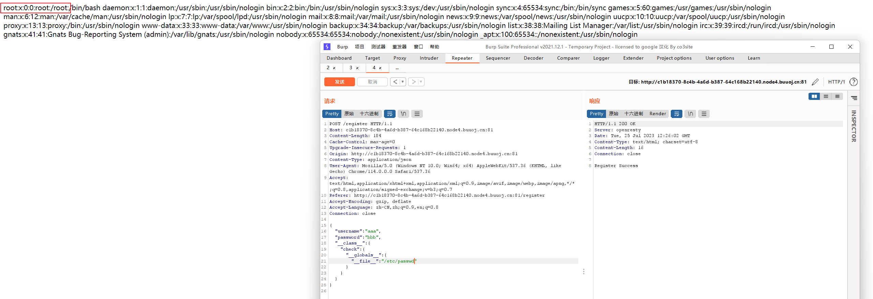This screenshot has height=299, width=873.
Task: Select combined single-pane layout icon
Action: 837,96
